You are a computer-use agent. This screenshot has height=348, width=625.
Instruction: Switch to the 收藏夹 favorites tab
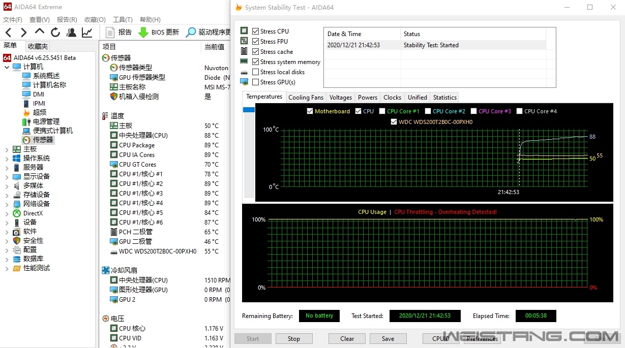point(38,46)
